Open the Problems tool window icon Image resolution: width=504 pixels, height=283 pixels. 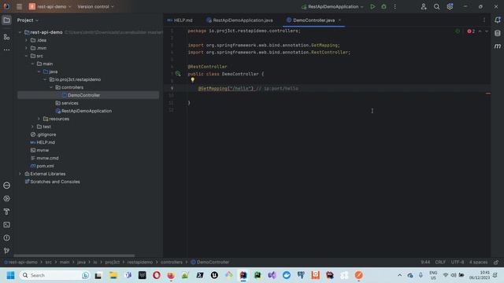coord(6,238)
